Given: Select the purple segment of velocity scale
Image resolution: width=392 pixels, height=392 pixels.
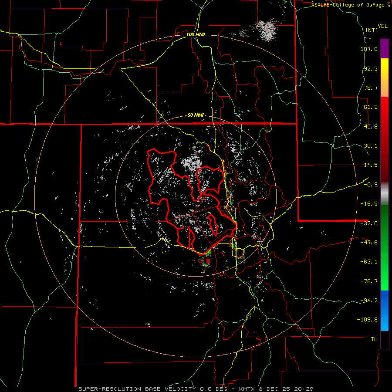Looking at the screenshot, I should click(x=385, y=48).
